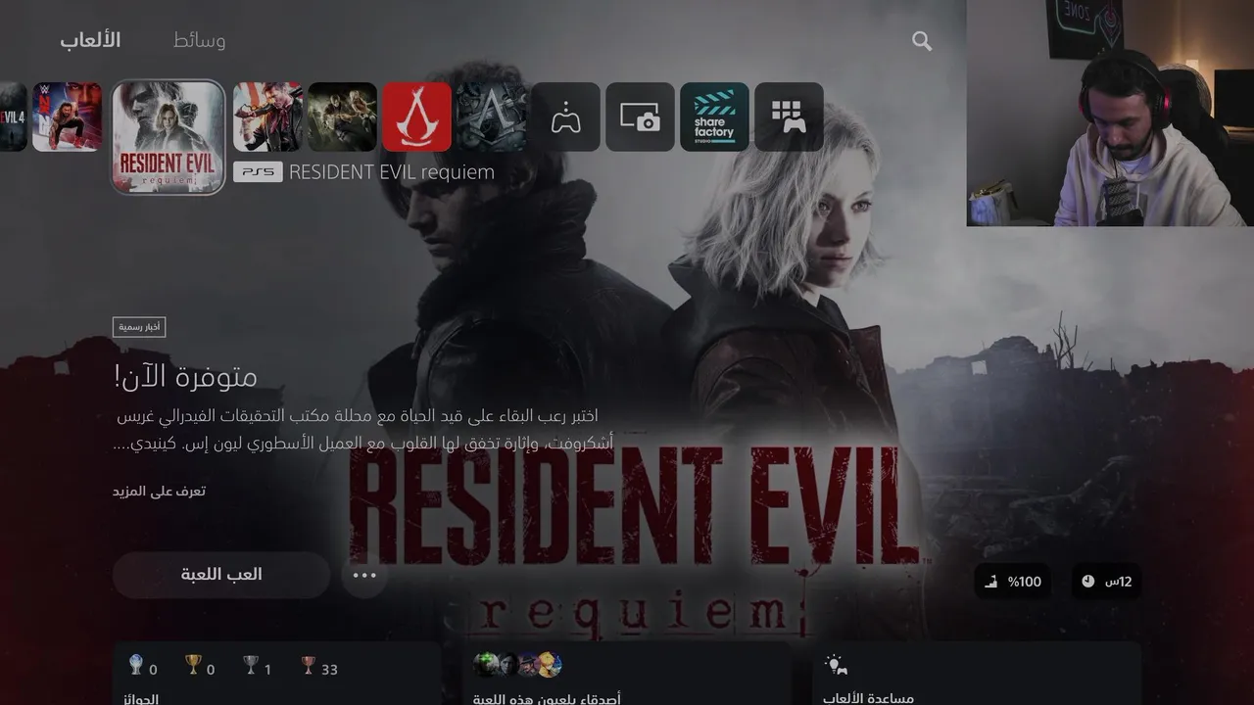Open the three-dots more options button
The height and width of the screenshot is (705, 1254).
click(364, 575)
